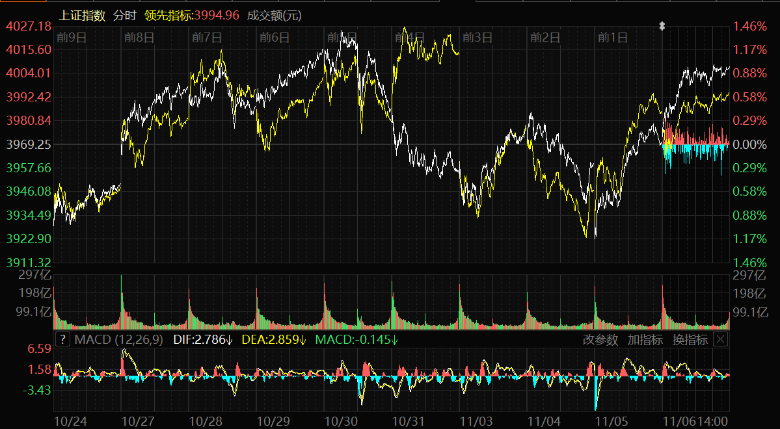Click the 成交额(元) volume label

(x=274, y=15)
